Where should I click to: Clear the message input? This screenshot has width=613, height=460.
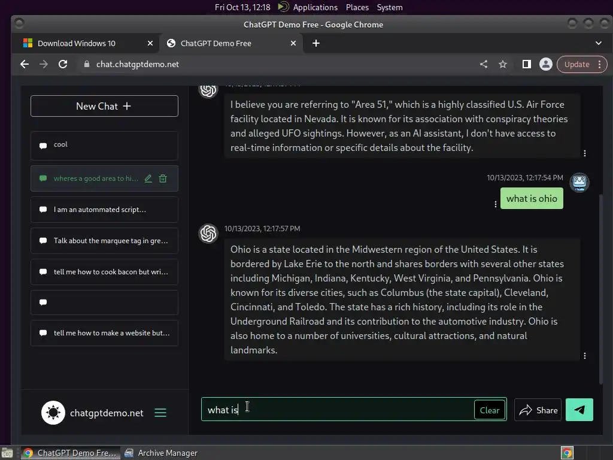coord(490,410)
